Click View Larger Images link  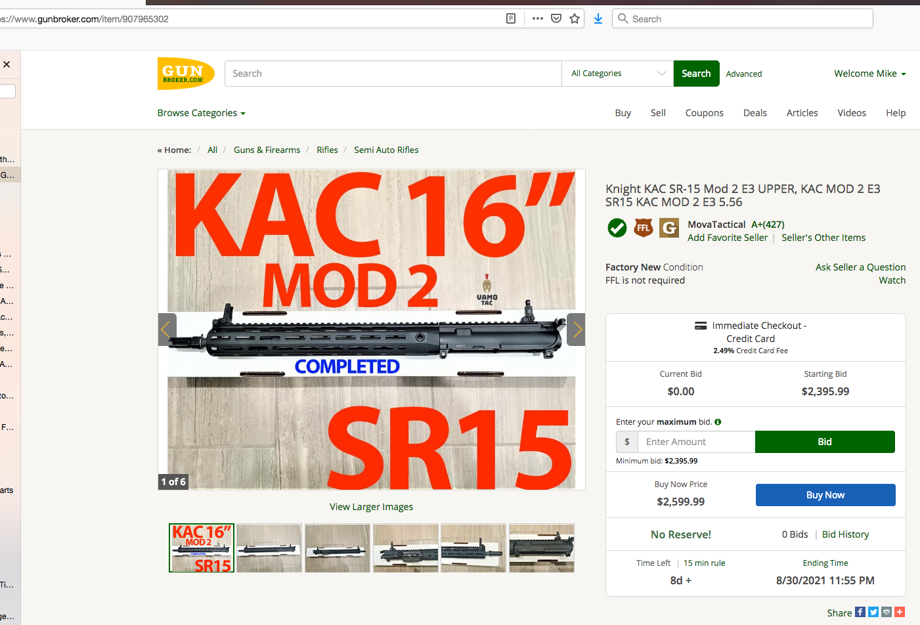371,507
